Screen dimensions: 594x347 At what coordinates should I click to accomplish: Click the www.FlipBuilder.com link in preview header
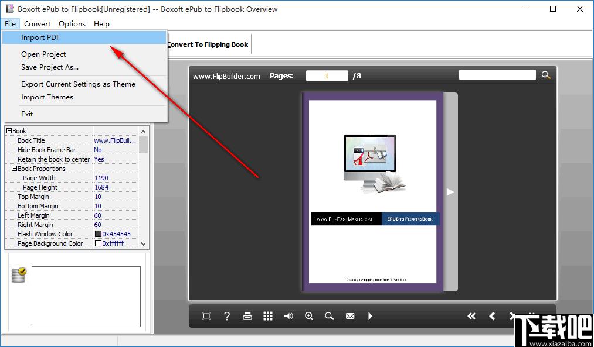click(x=226, y=76)
